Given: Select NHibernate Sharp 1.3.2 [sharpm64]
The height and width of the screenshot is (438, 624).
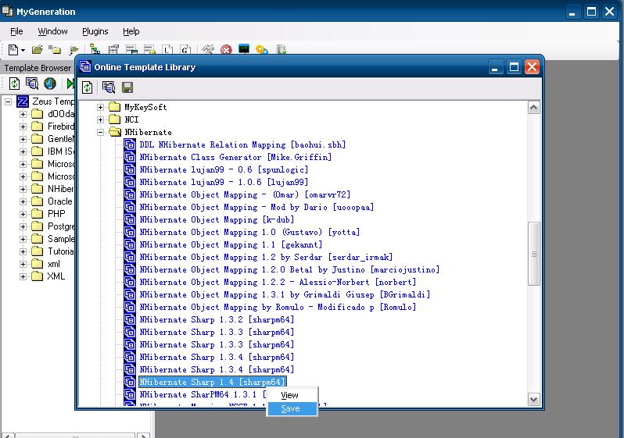Looking at the screenshot, I should click(x=217, y=319).
